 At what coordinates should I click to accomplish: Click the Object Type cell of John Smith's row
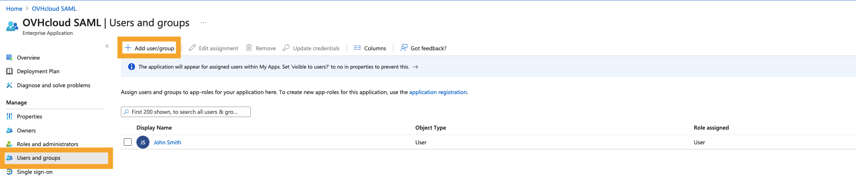coord(421,143)
